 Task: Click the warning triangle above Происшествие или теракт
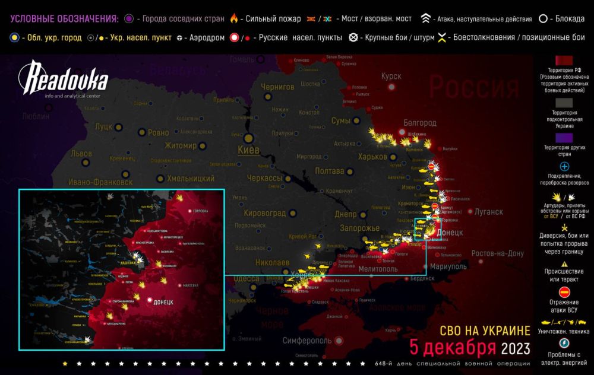tap(564, 265)
